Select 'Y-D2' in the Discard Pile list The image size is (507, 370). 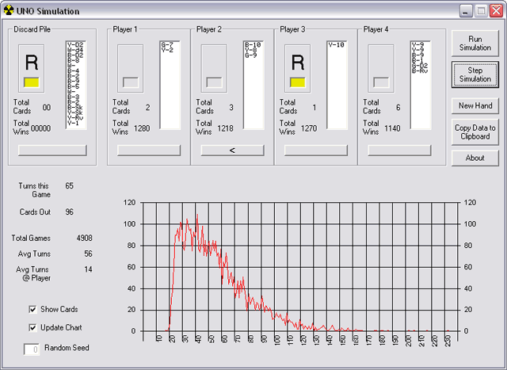coord(75,44)
